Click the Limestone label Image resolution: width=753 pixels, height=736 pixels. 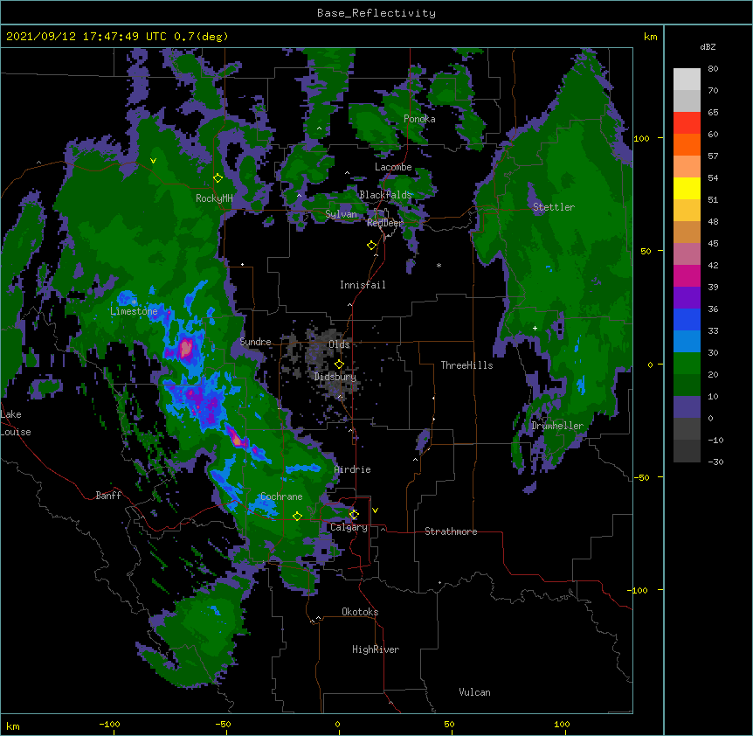(134, 311)
